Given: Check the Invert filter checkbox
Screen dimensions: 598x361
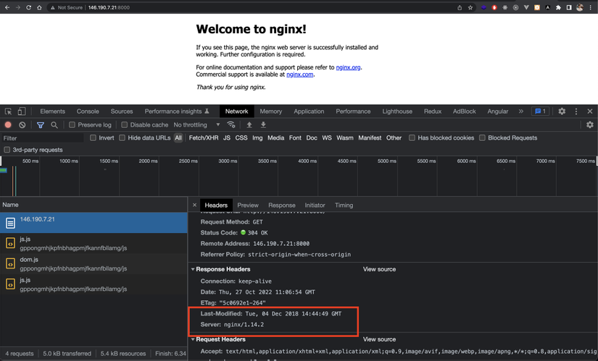Looking at the screenshot, I should click(93, 138).
